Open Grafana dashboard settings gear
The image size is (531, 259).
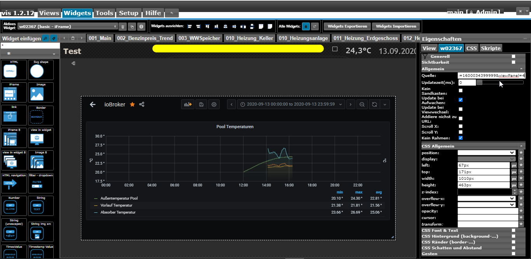[214, 104]
